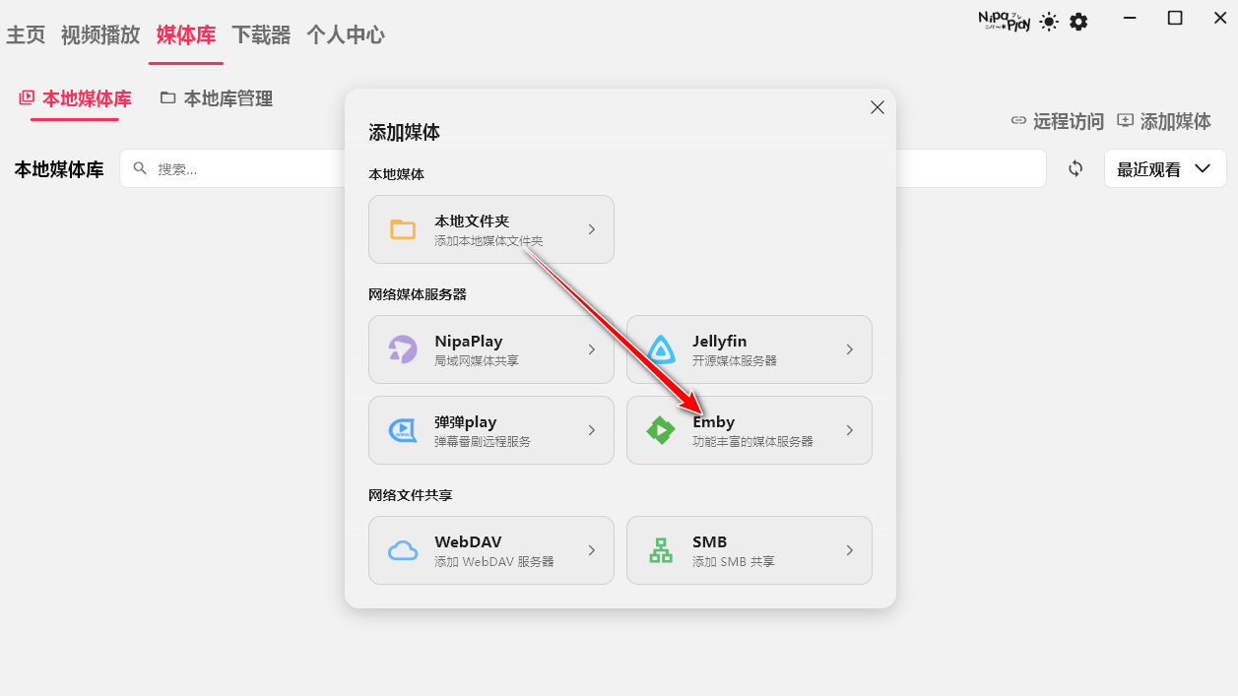Screen dimensions: 1238x696
Task: Click the NipaPlay logo in title bar
Action: tap(1005, 21)
